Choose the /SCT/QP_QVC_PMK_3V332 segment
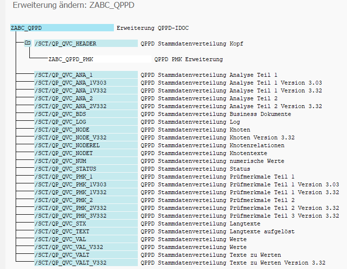This screenshot has height=269, width=347. (70, 216)
